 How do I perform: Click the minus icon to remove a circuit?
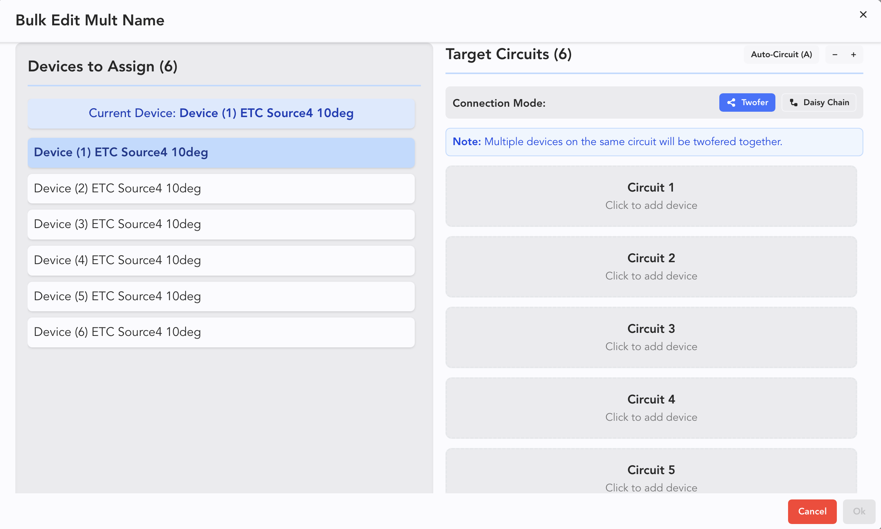pos(835,55)
